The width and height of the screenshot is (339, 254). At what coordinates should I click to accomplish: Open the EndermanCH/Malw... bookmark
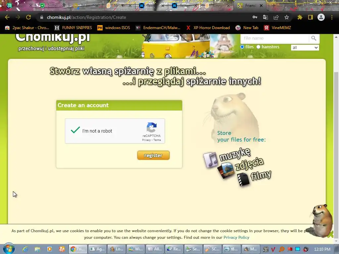click(158, 28)
